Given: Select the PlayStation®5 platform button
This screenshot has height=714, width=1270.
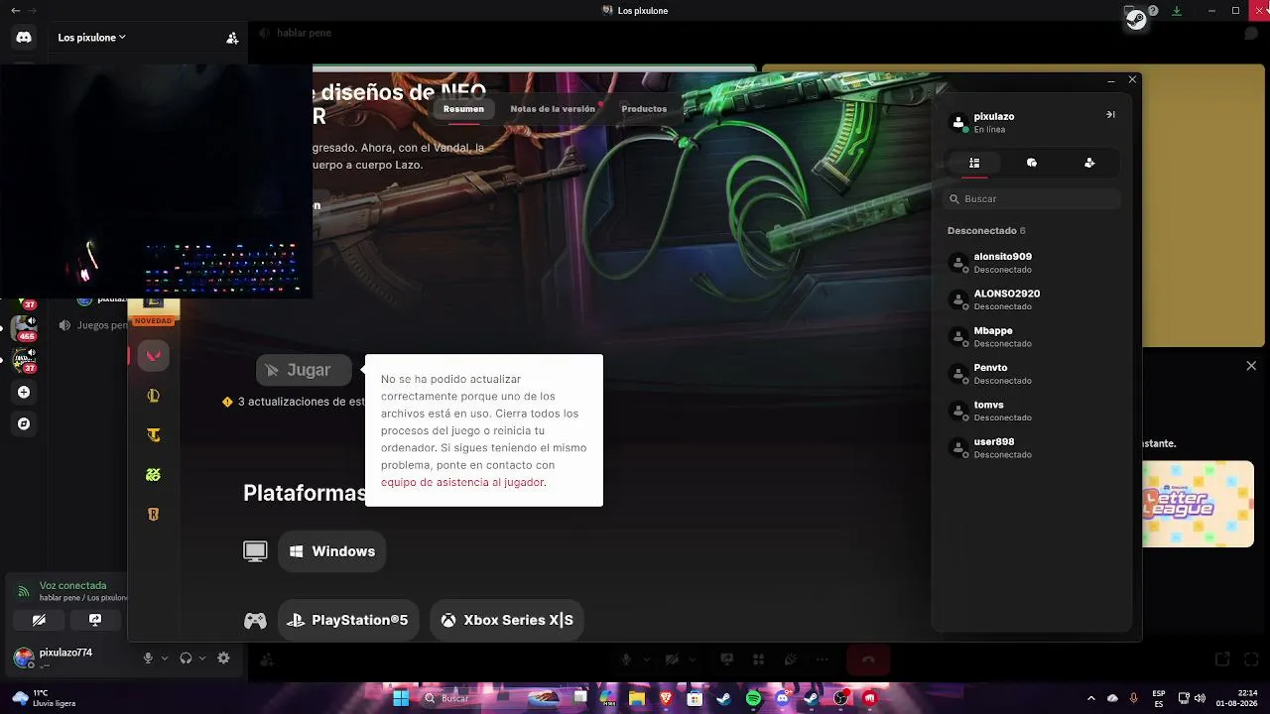Looking at the screenshot, I should point(348,620).
